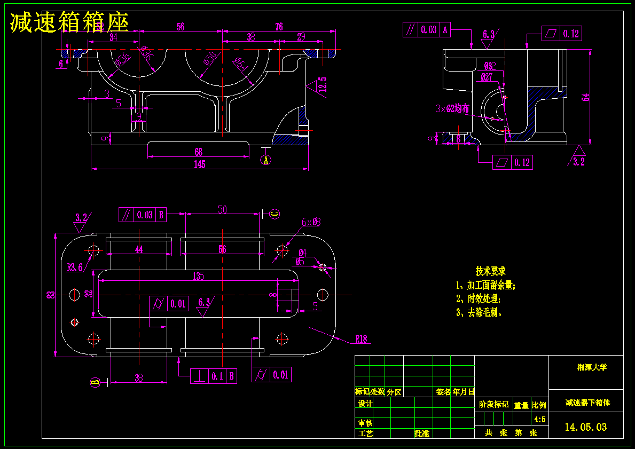635x449 pixels.
Task: Select the 34 dimension text
Action: click(x=113, y=37)
